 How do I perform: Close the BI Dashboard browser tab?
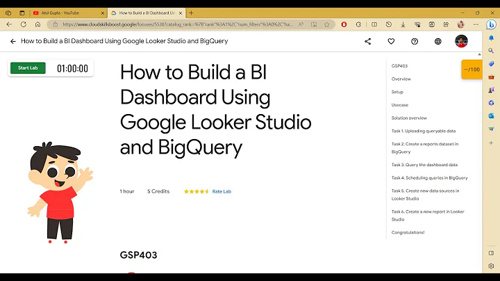[181, 13]
